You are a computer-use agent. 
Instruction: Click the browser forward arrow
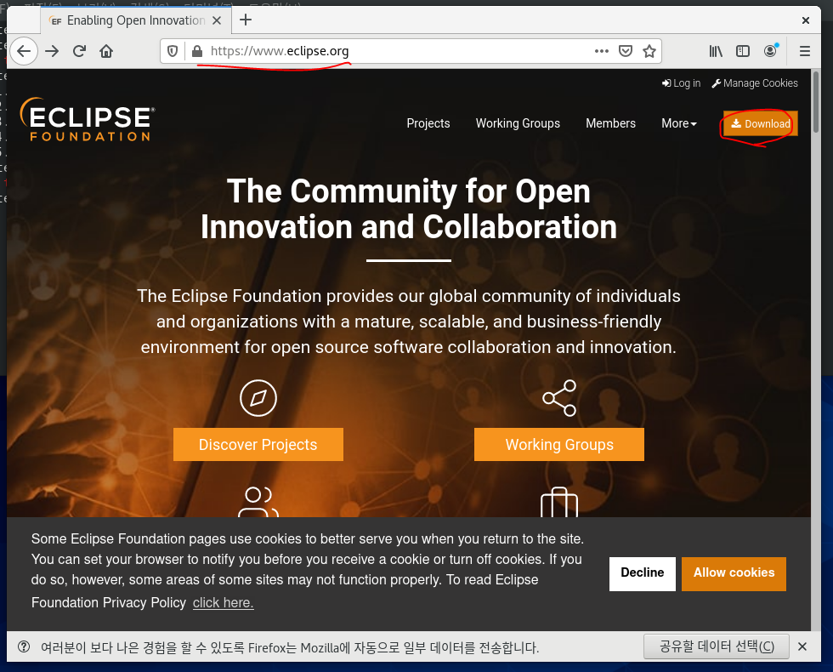coord(52,51)
